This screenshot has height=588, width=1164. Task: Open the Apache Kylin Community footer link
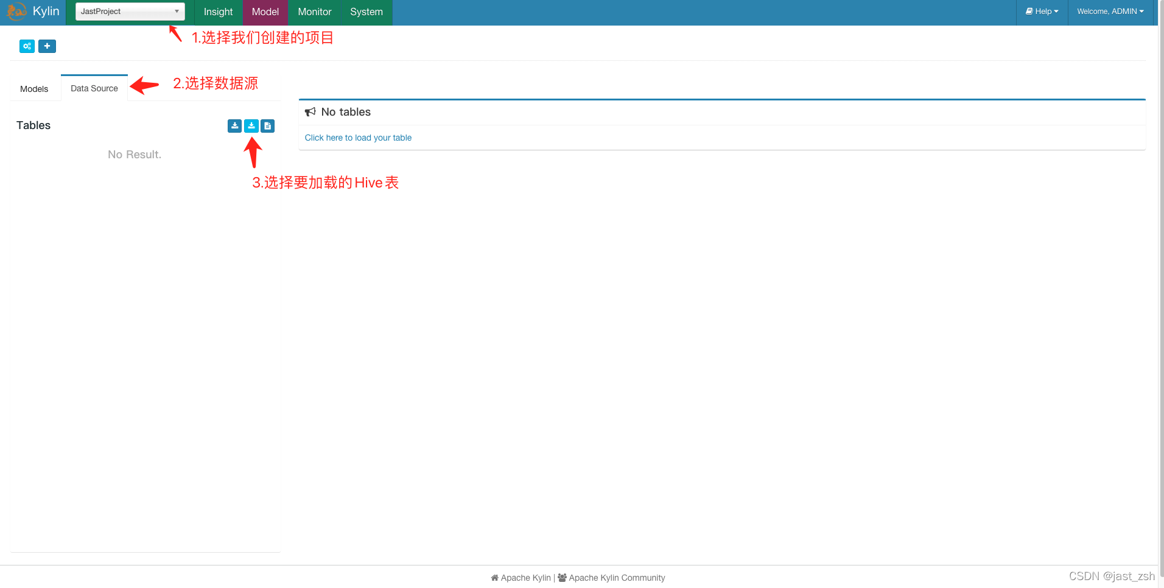click(618, 578)
